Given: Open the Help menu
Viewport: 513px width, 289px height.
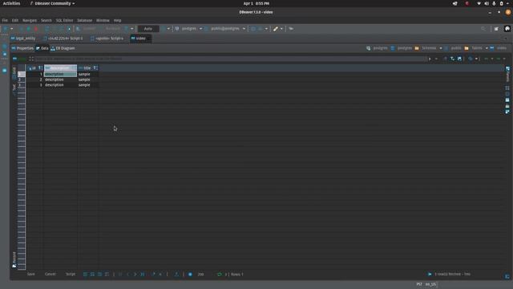Looking at the screenshot, I should pos(118,20).
